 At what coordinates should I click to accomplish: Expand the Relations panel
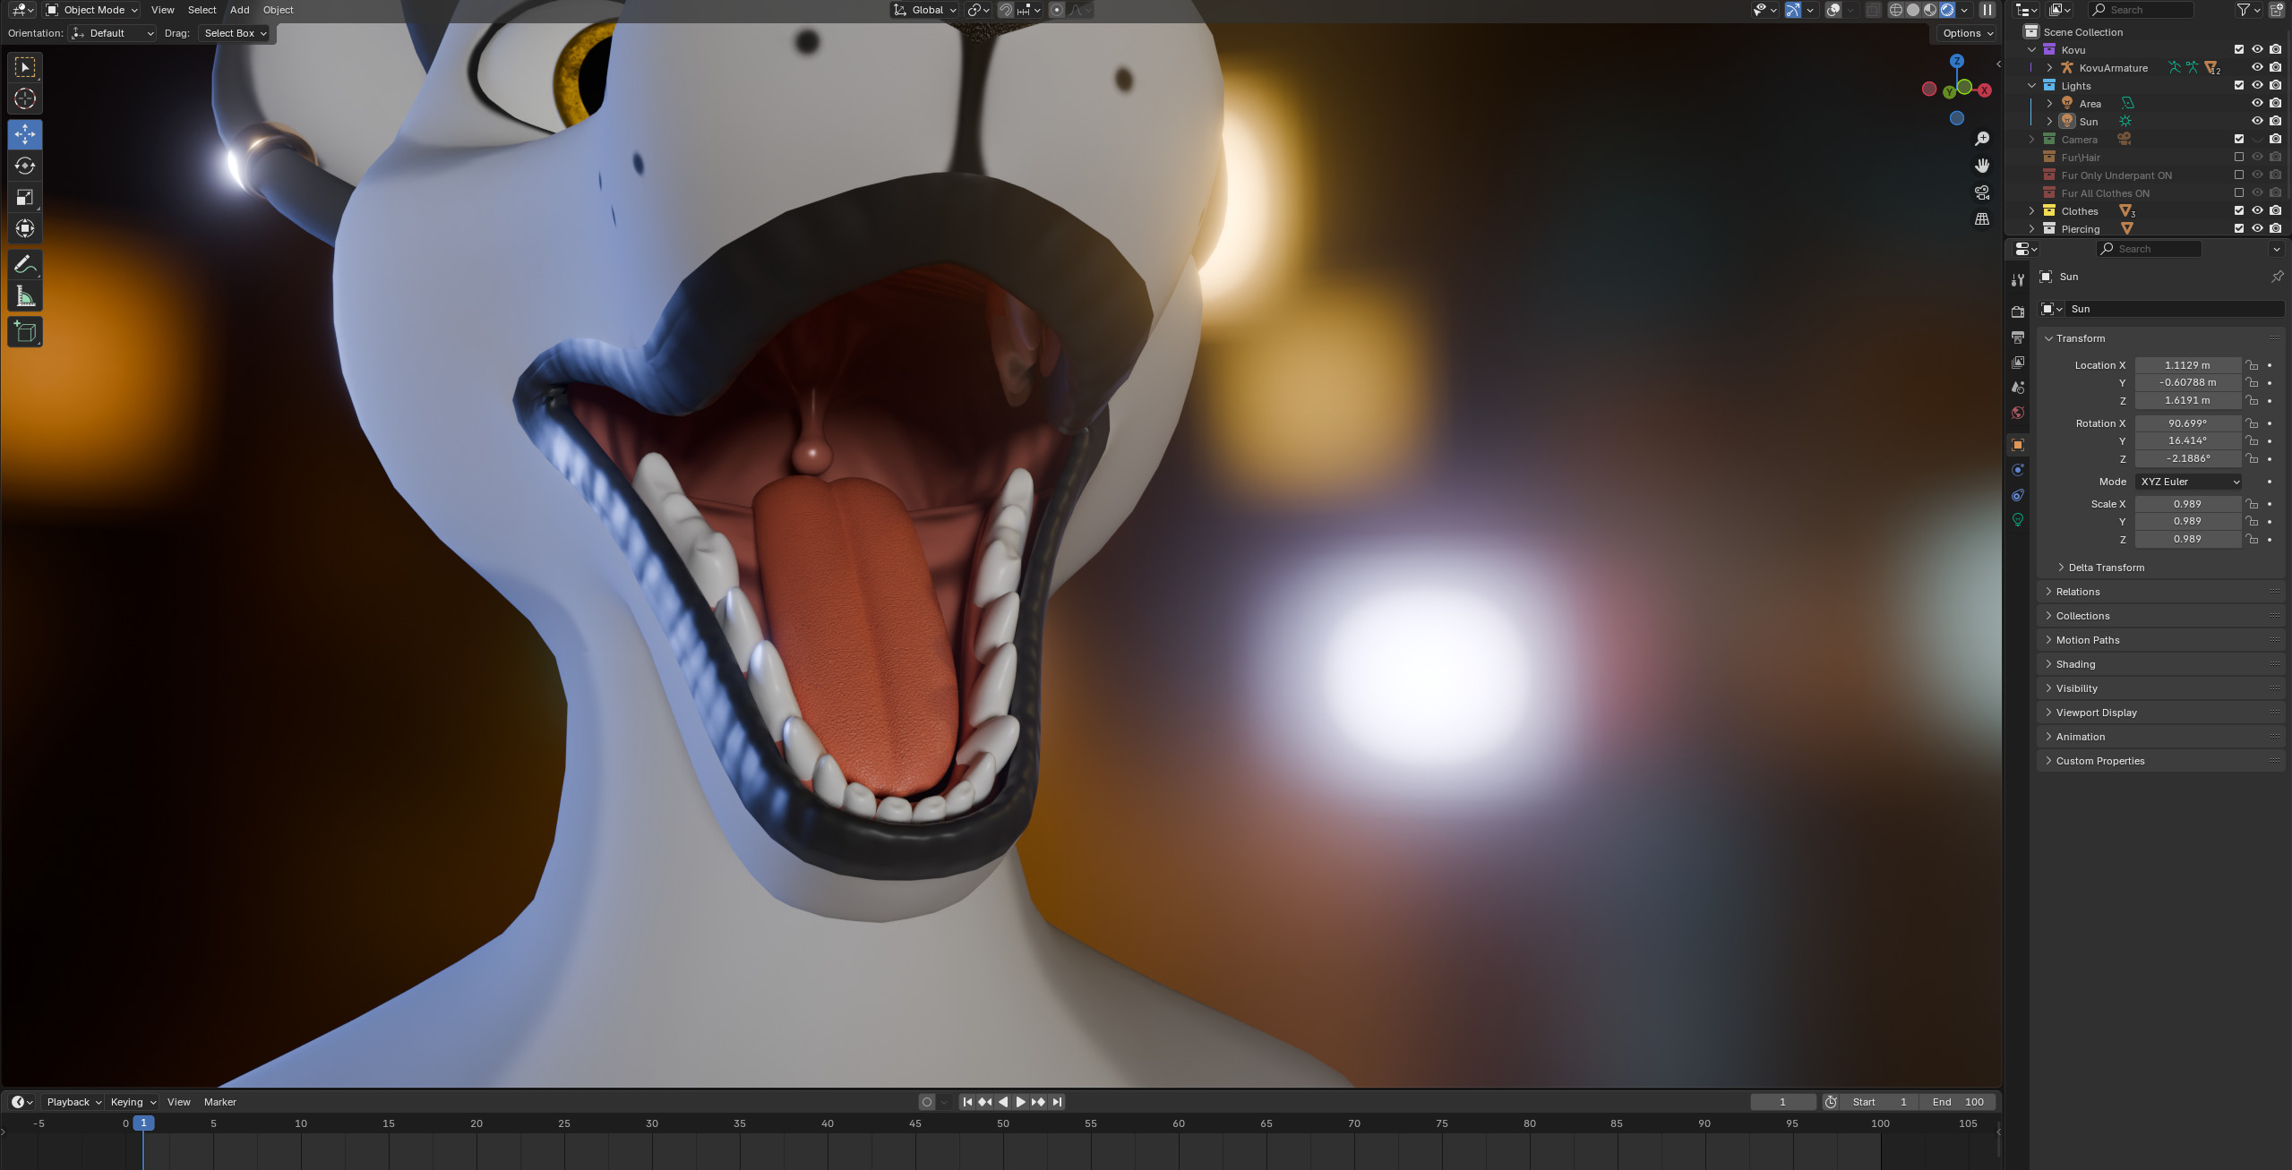[2077, 592]
